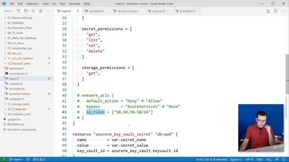Open editor more actions ellipsis menu

283,11
